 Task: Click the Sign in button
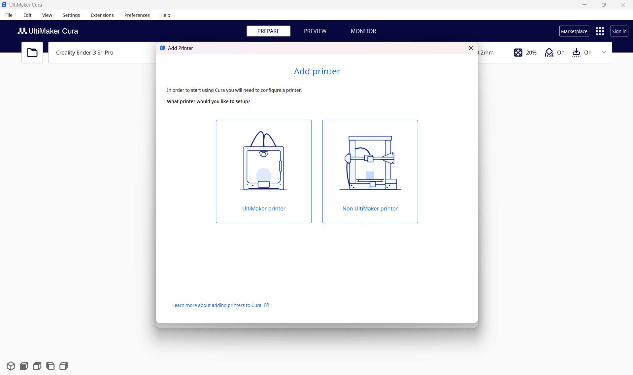tap(619, 31)
